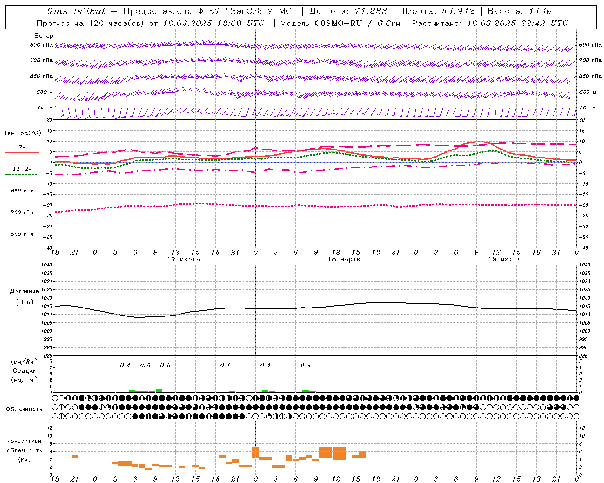Click the solid red 2м legend line
This screenshot has height=483, width=604.
22,152
